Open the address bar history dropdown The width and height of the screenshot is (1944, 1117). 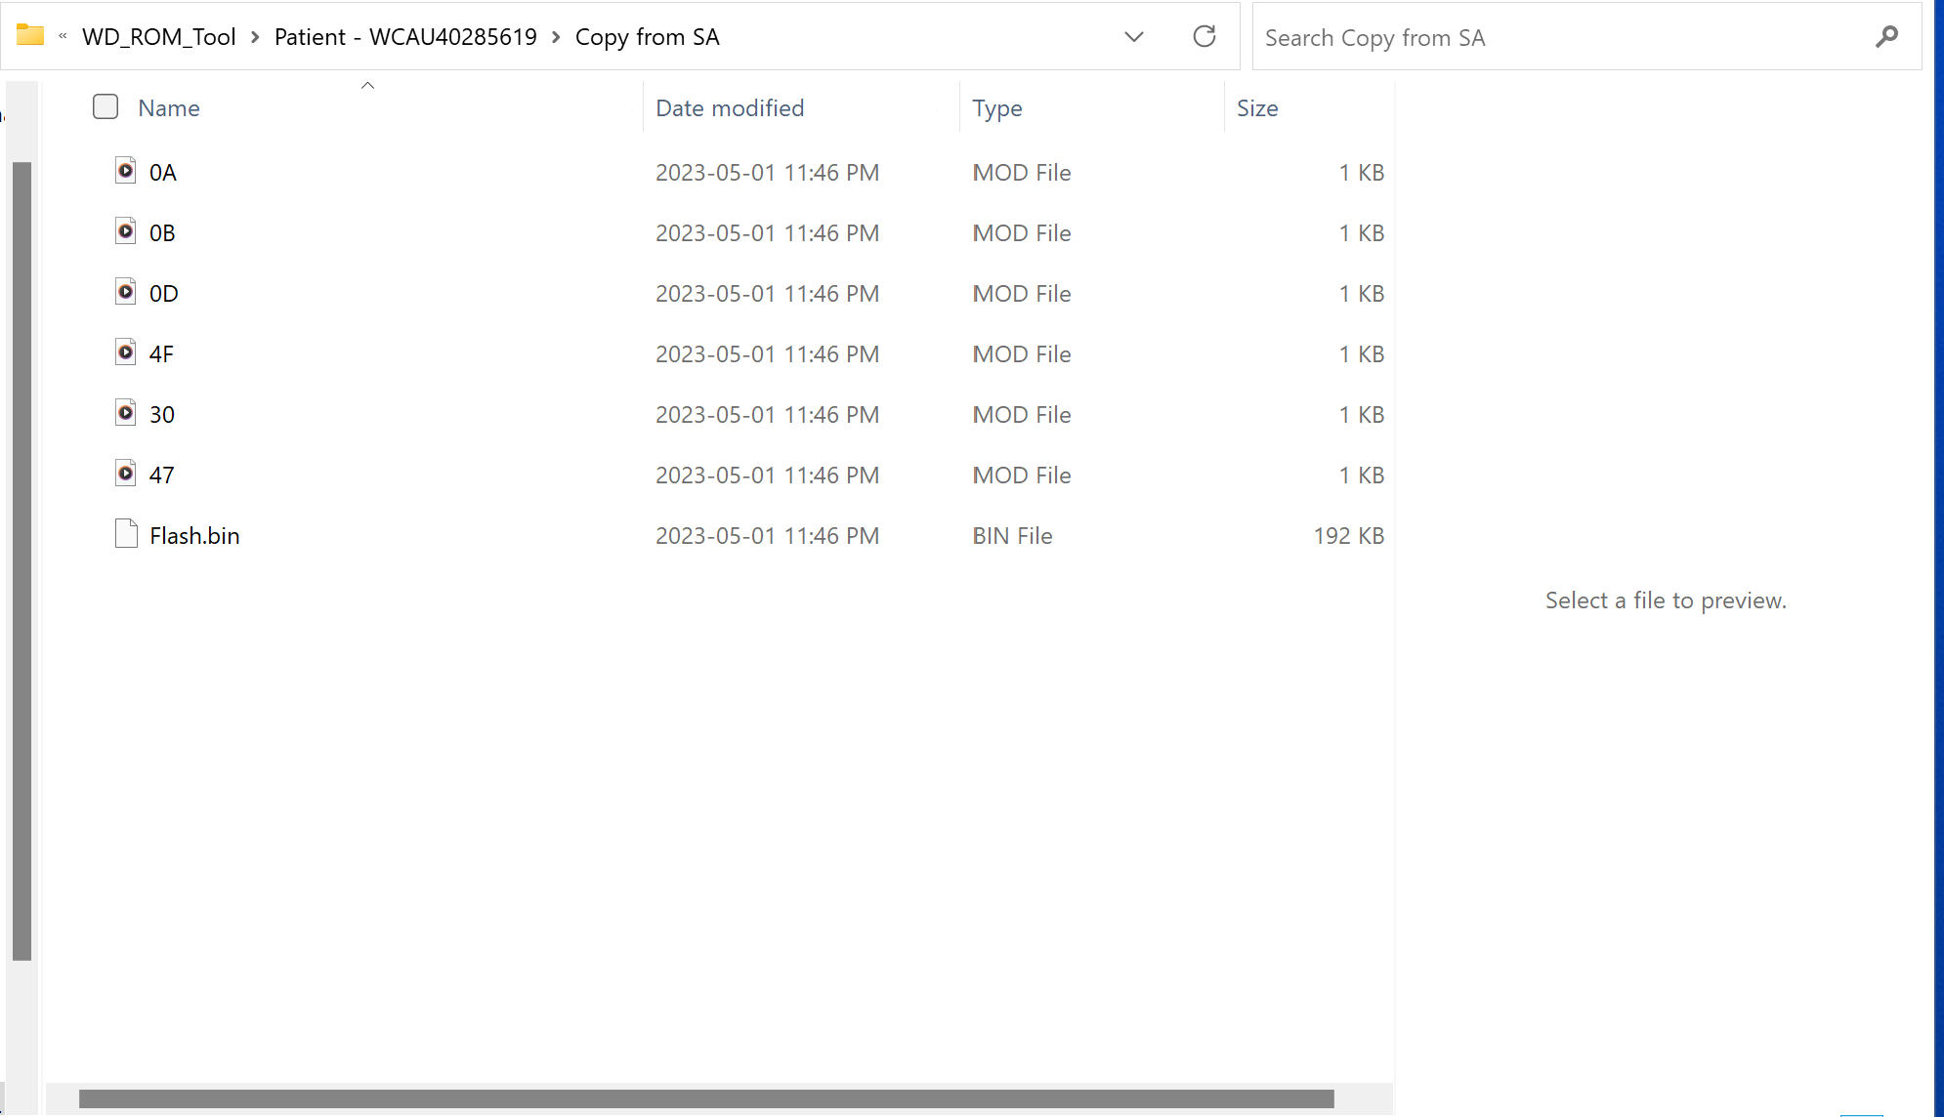1133,37
